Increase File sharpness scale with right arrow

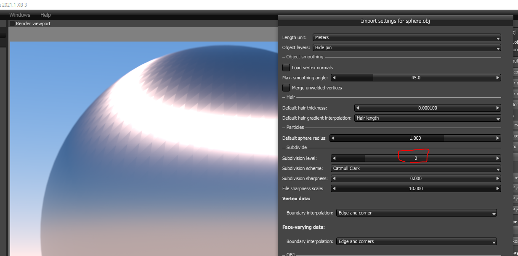pos(498,188)
